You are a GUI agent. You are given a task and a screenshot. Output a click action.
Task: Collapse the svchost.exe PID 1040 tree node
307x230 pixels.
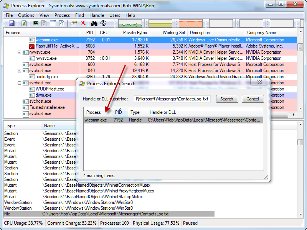coord(20,71)
